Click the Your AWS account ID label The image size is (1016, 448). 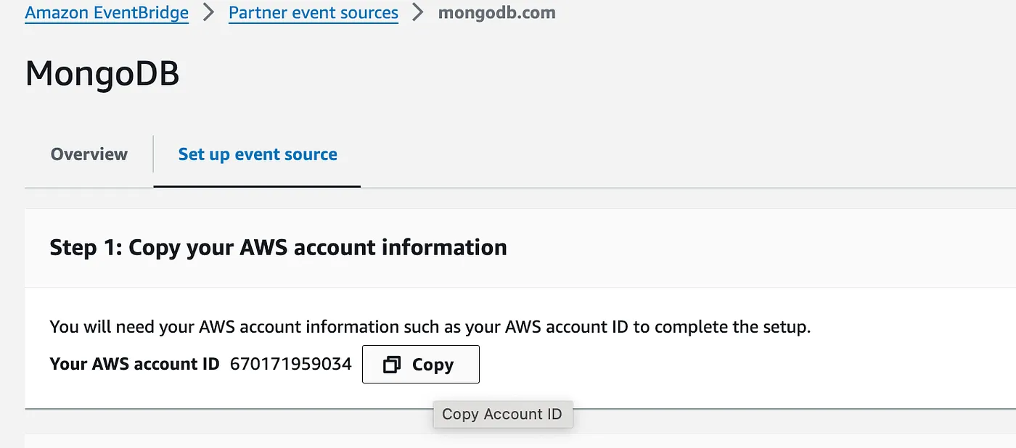[134, 364]
